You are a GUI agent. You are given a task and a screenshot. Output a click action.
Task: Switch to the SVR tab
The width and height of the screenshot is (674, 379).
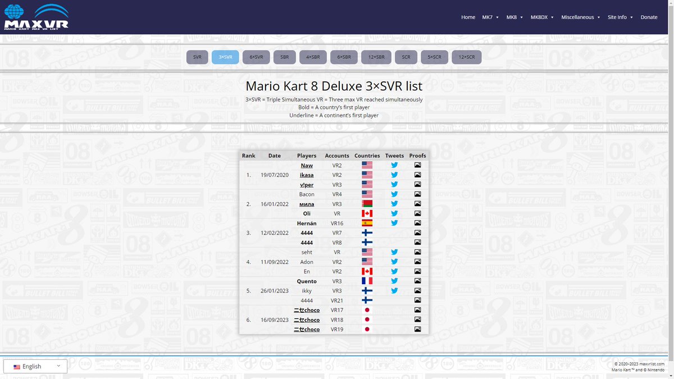point(197,57)
